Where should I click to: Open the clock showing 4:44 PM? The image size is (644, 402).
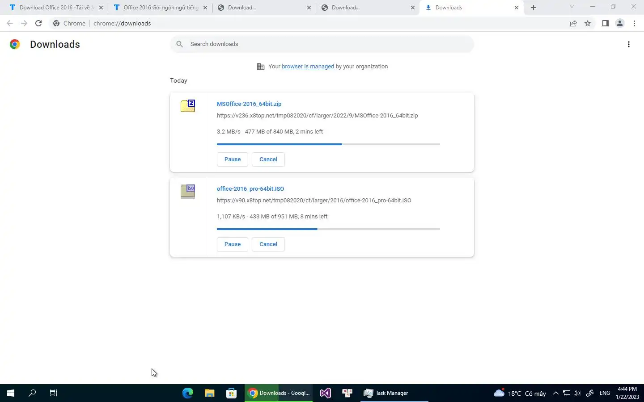[627, 393]
